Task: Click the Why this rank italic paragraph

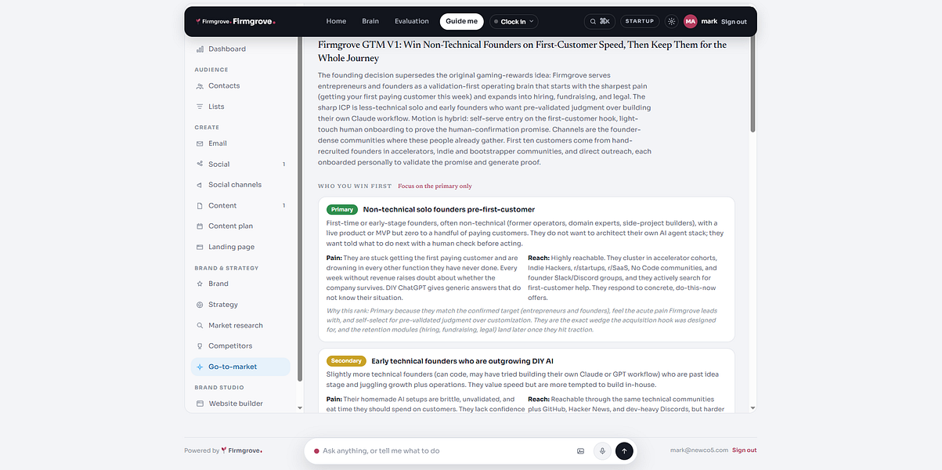Action: click(522, 320)
